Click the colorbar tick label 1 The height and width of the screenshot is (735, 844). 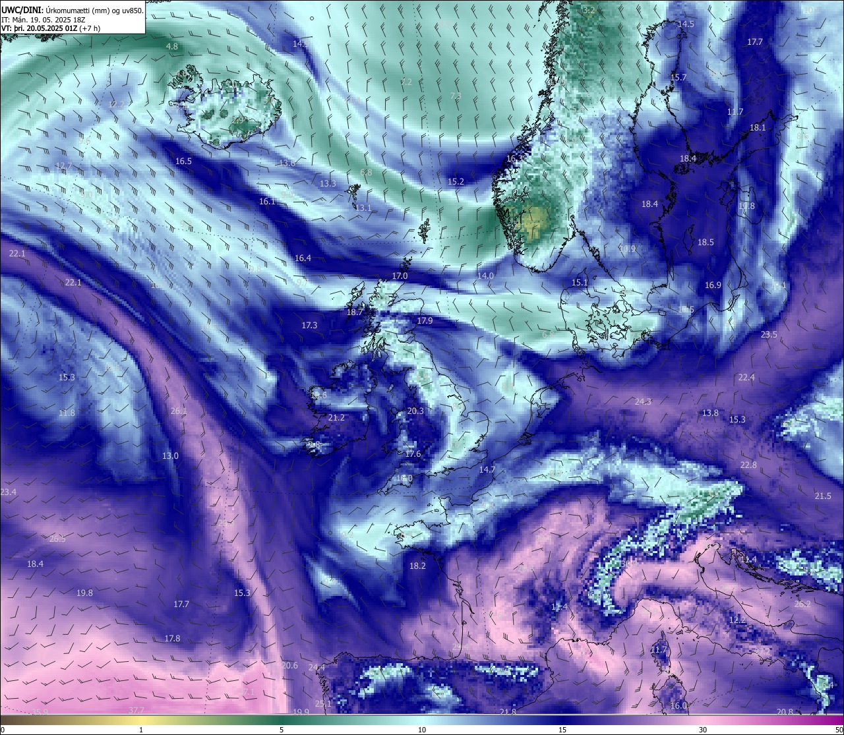click(141, 730)
